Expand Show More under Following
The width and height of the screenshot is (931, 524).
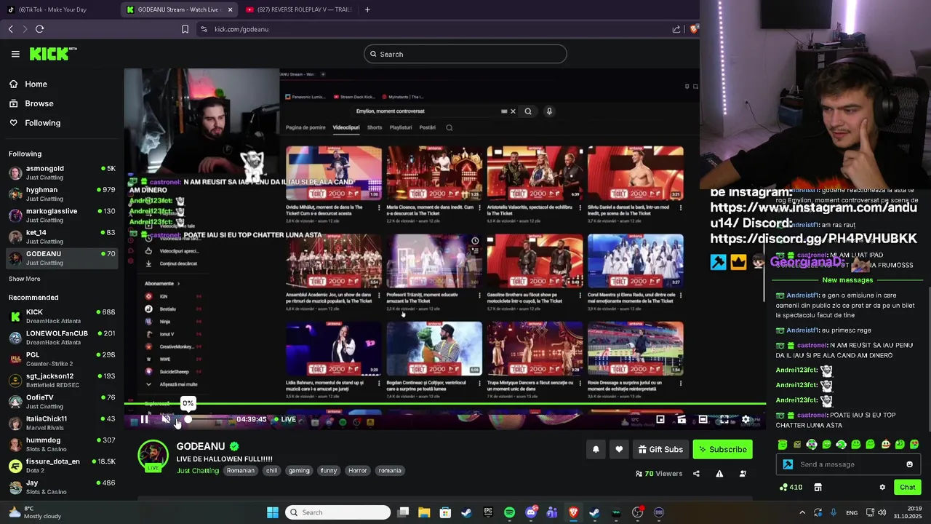pos(24,279)
